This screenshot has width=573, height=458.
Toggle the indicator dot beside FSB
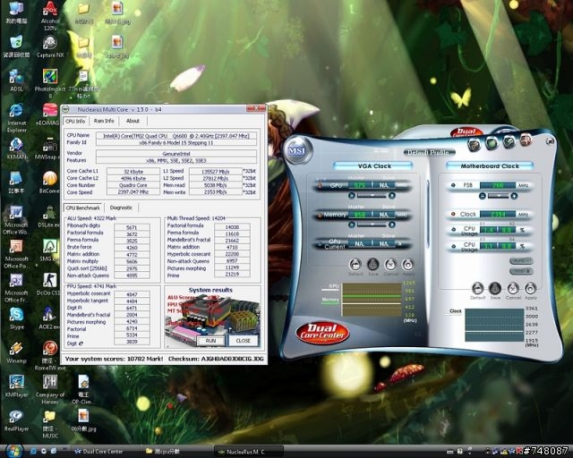pos(454,185)
